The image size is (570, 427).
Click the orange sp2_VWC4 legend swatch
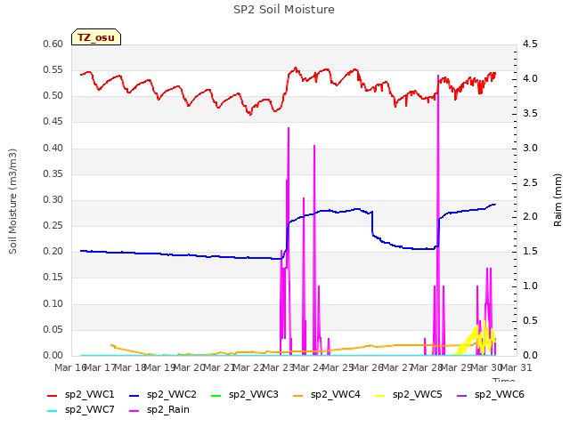(x=298, y=395)
